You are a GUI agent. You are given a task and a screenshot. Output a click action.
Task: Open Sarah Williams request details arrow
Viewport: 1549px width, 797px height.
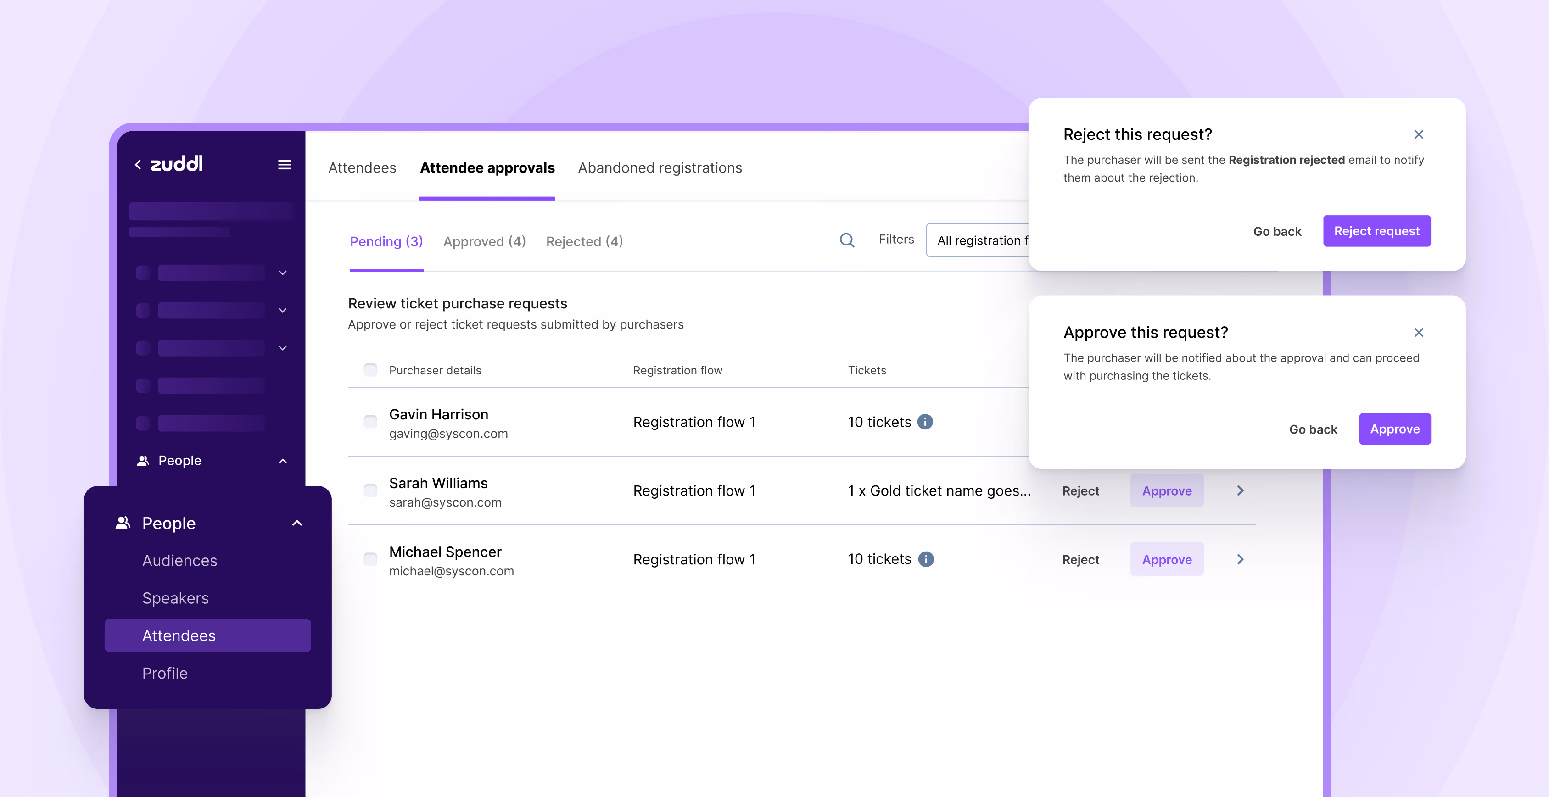click(x=1240, y=490)
